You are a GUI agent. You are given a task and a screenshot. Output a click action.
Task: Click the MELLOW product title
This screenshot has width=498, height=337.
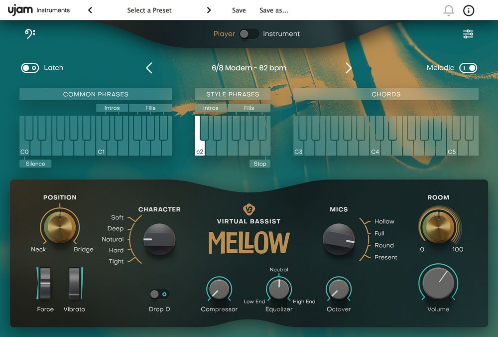tap(249, 243)
